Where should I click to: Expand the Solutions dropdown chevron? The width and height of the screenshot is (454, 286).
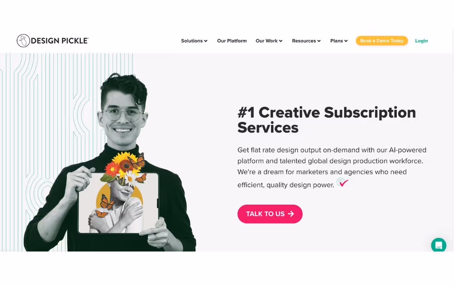point(206,41)
